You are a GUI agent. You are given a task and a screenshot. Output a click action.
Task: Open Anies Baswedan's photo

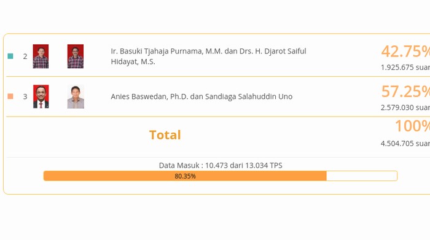point(41,96)
